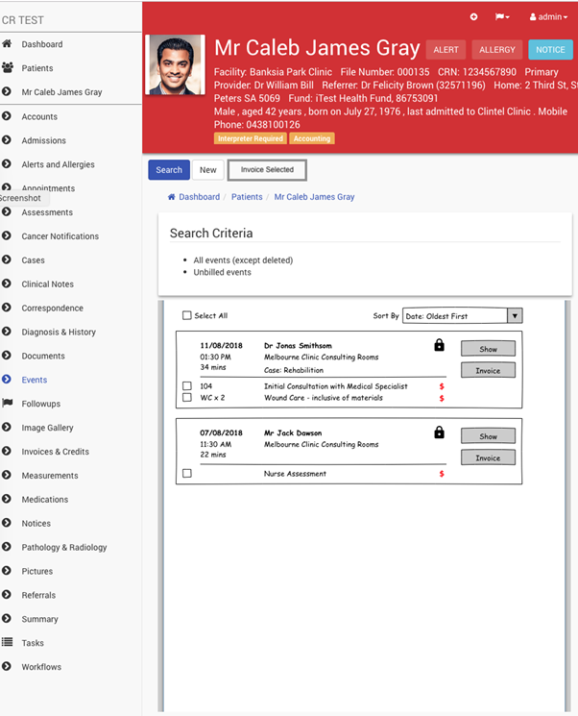
Task: Open Pathology & Radiology section
Action: (64, 547)
